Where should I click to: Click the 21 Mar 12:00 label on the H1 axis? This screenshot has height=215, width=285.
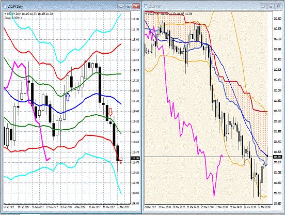pyautogui.click(x=207, y=207)
